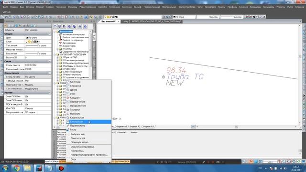Image resolution: width=306 pixels, height=172 pixels.
Task: Open the Файл menu
Action: coord(5,7)
